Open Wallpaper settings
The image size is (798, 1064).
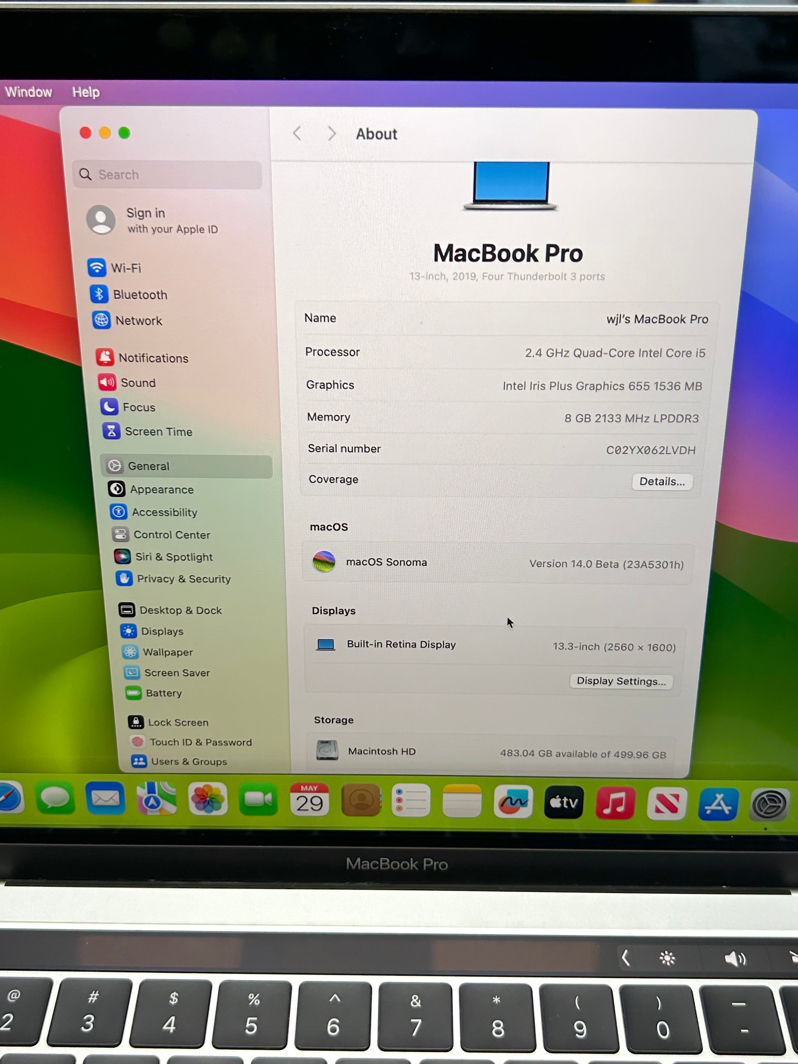coord(157,652)
